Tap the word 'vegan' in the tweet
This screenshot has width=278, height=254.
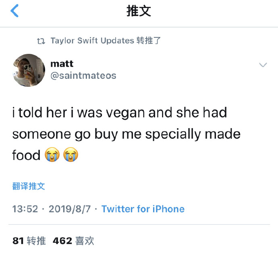[126, 113]
